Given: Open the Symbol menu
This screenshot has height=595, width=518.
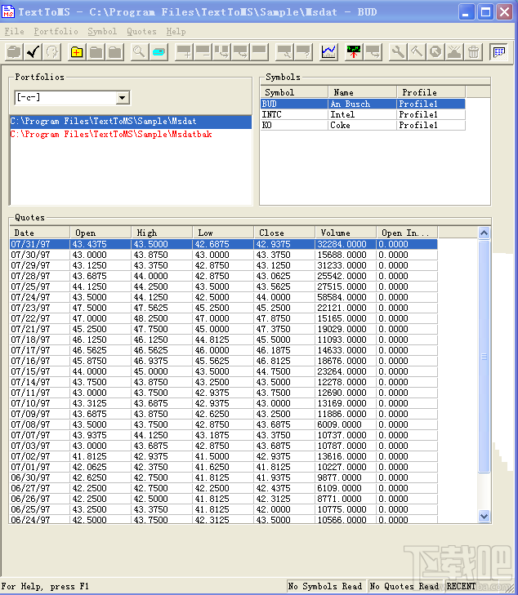Looking at the screenshot, I should click(102, 31).
